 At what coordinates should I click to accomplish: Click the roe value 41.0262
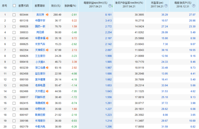[x=139, y=32]
